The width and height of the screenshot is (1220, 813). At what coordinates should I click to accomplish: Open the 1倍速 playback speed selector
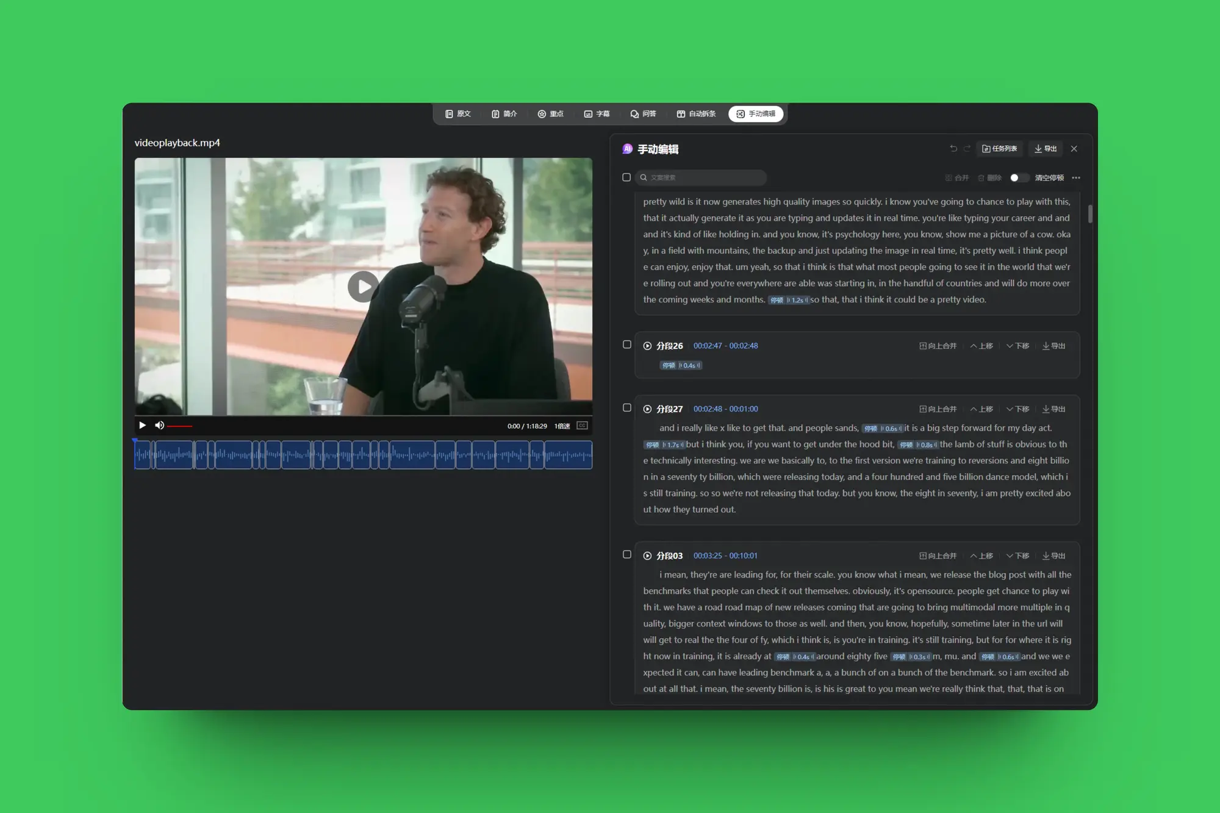point(562,426)
